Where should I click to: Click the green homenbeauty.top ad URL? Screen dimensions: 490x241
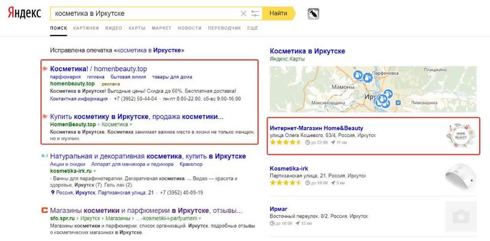tap(72, 84)
